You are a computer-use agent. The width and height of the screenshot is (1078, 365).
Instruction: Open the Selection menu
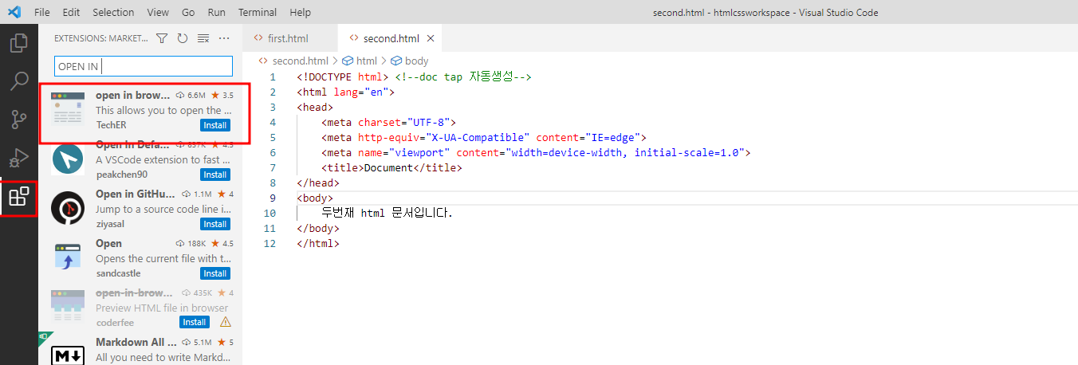click(x=113, y=13)
